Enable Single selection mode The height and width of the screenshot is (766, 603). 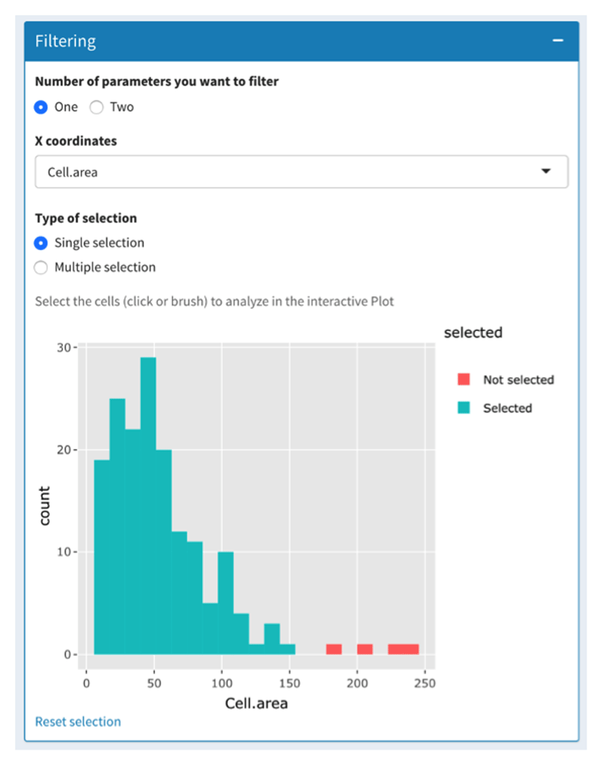pyautogui.click(x=41, y=243)
